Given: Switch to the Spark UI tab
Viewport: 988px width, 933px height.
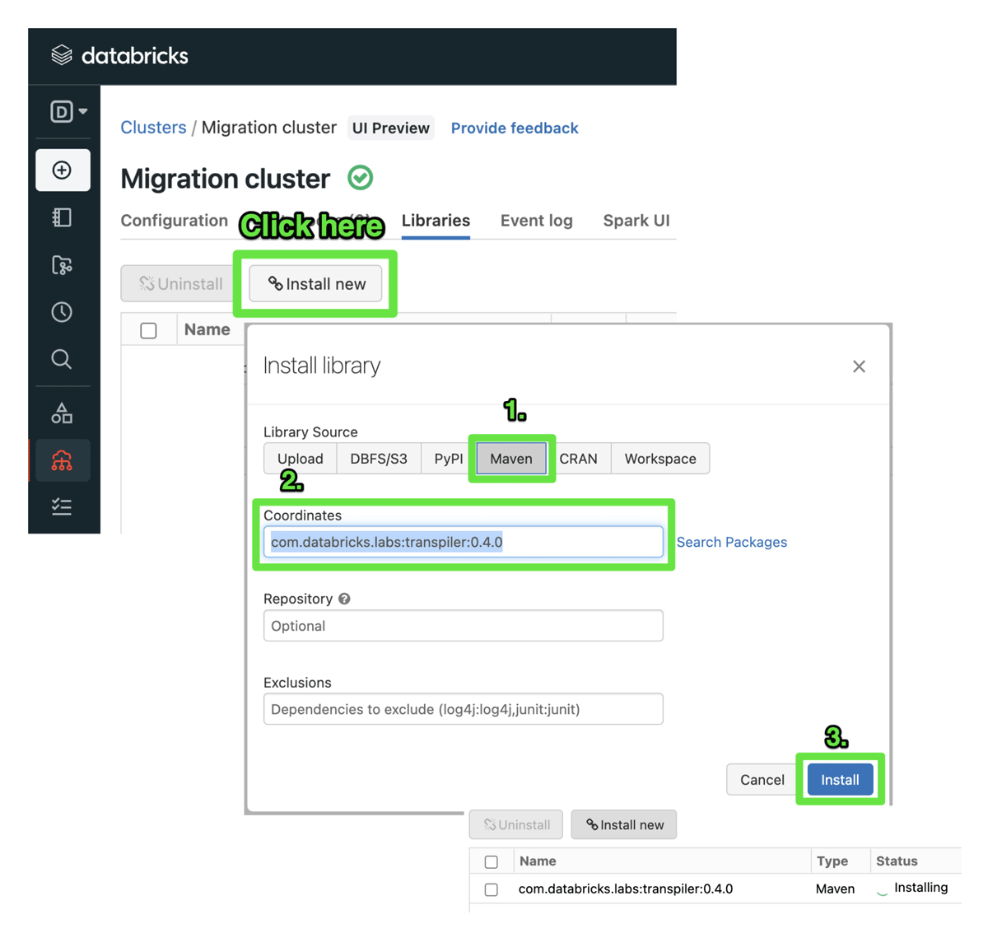Looking at the screenshot, I should [636, 221].
